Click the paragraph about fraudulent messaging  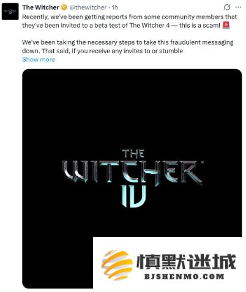click(128, 47)
